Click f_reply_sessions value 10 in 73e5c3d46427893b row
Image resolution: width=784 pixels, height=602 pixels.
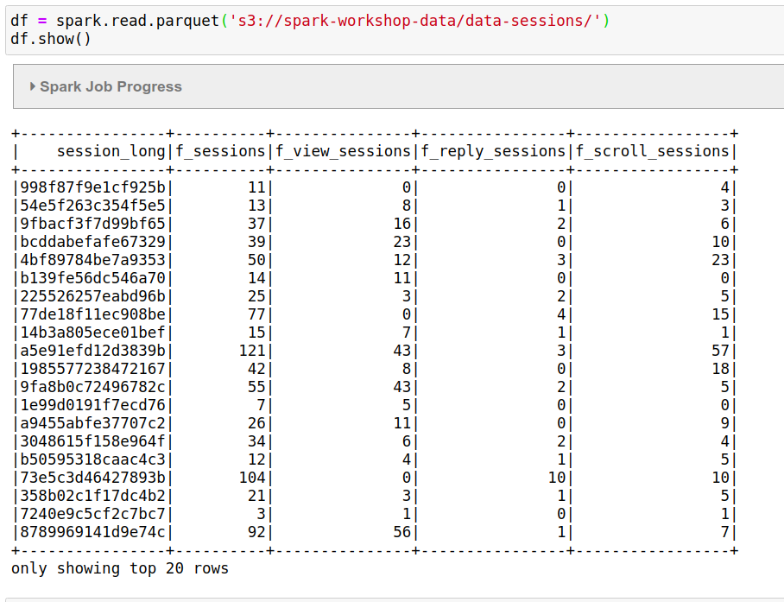[557, 477]
